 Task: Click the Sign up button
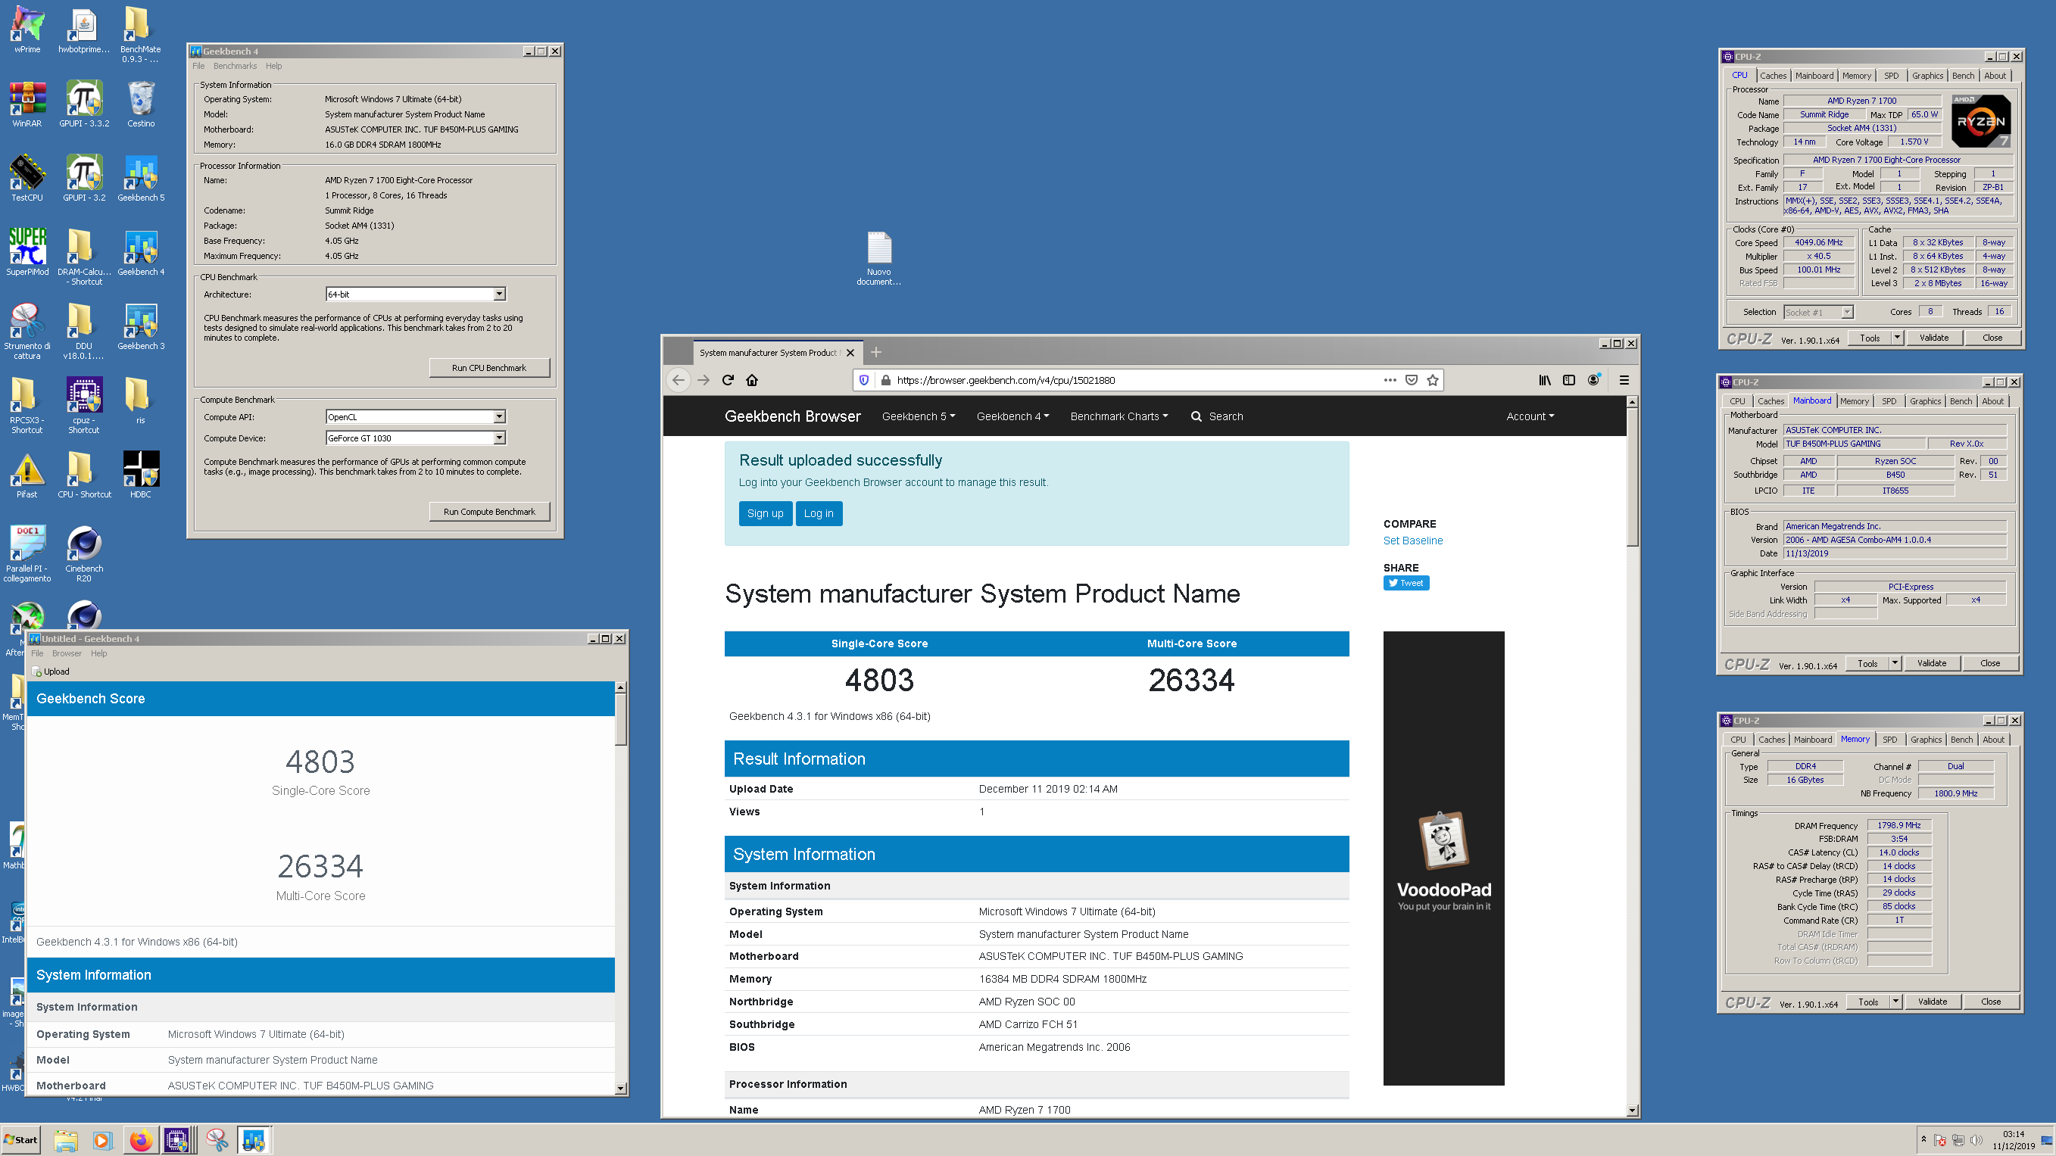[766, 513]
